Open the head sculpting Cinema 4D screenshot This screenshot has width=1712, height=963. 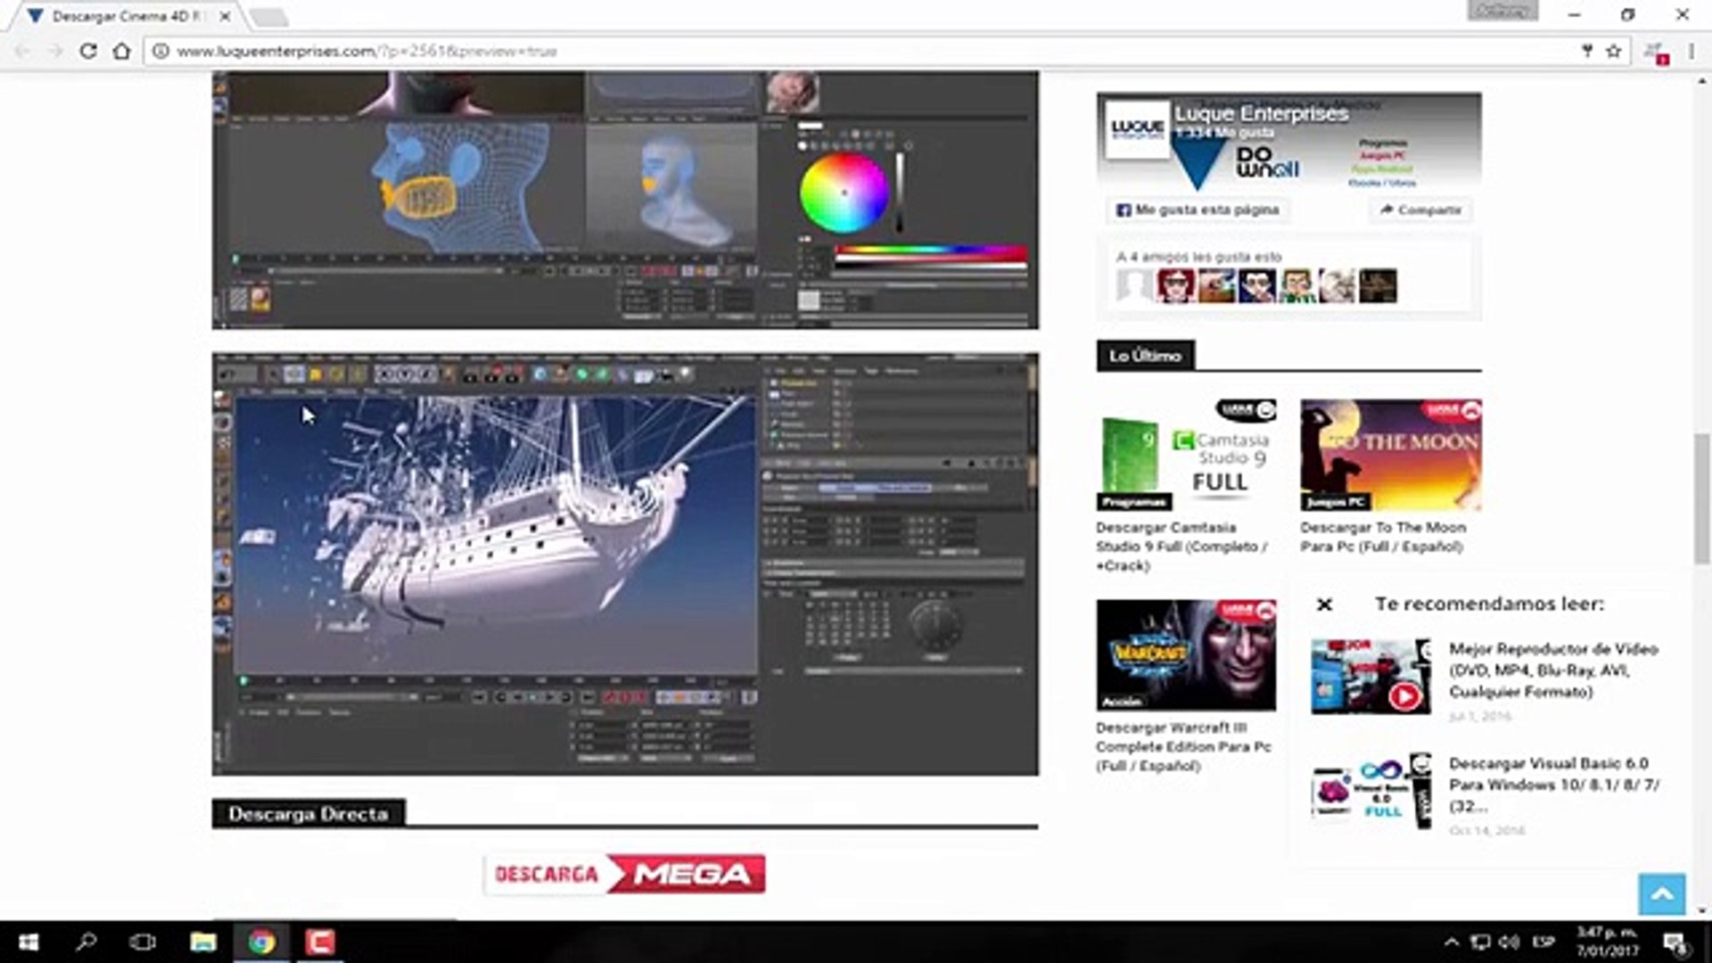click(x=625, y=201)
